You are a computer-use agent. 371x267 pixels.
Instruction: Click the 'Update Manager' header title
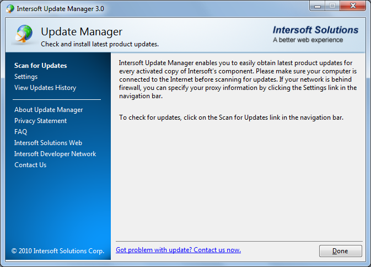click(x=82, y=32)
